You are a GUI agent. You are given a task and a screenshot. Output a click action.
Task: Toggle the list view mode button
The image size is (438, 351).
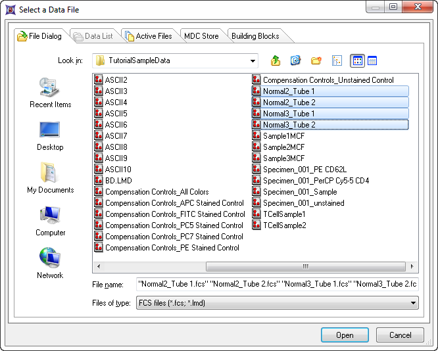[358, 61]
